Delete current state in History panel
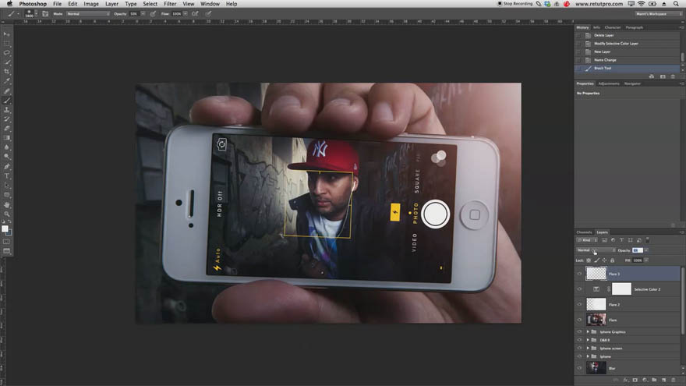This screenshot has height=386, width=686. click(673, 76)
